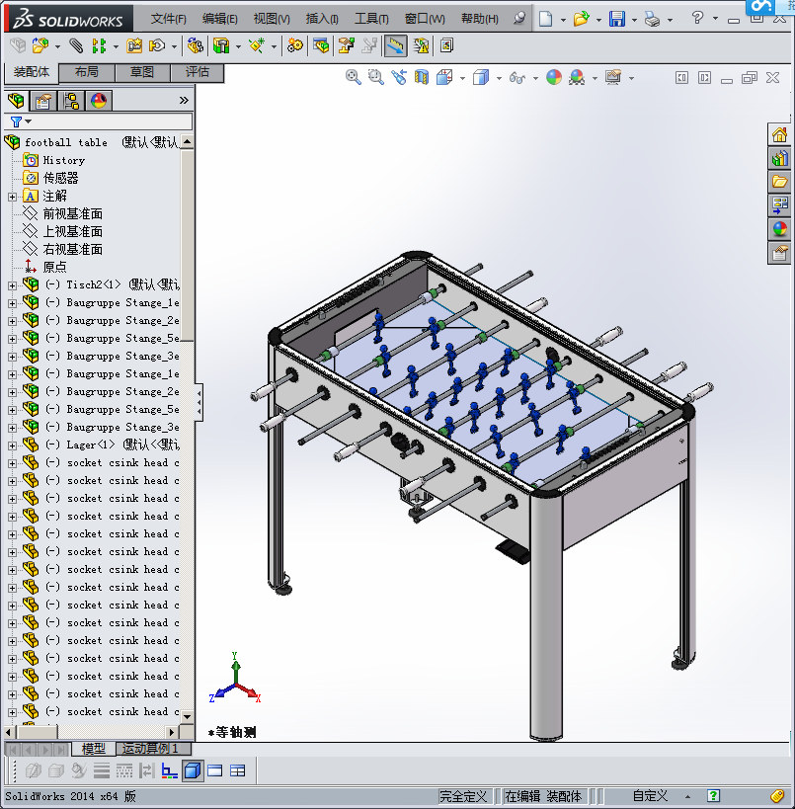Select the 传感器 sensors item
This screenshot has width=795, height=809.
click(x=60, y=179)
